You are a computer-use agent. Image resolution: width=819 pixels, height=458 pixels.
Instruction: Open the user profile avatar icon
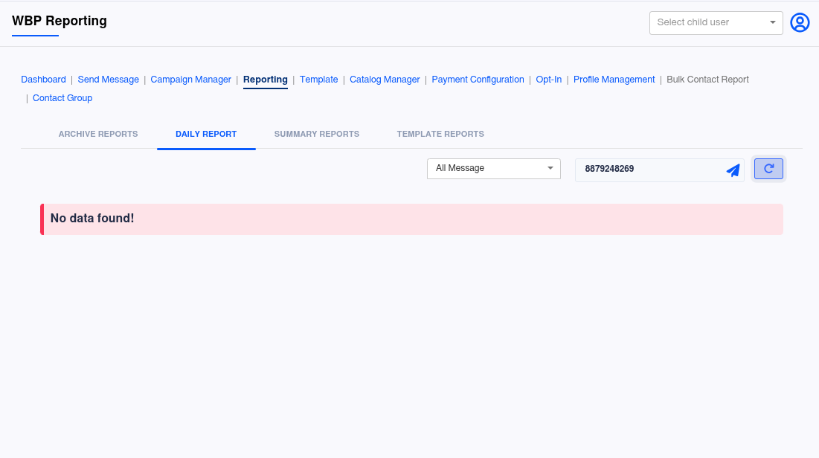800,22
